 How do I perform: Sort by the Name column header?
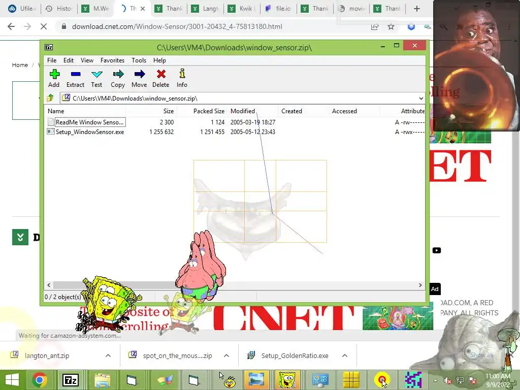(x=85, y=111)
